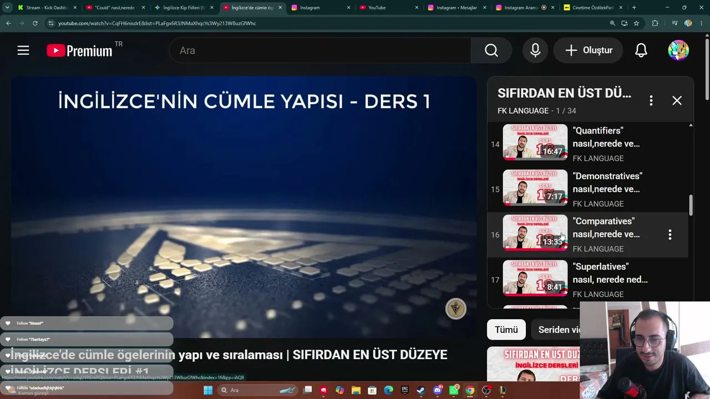Click the recommended video thumbnail below chips
Screen dimensions: 710x399
(x=533, y=365)
